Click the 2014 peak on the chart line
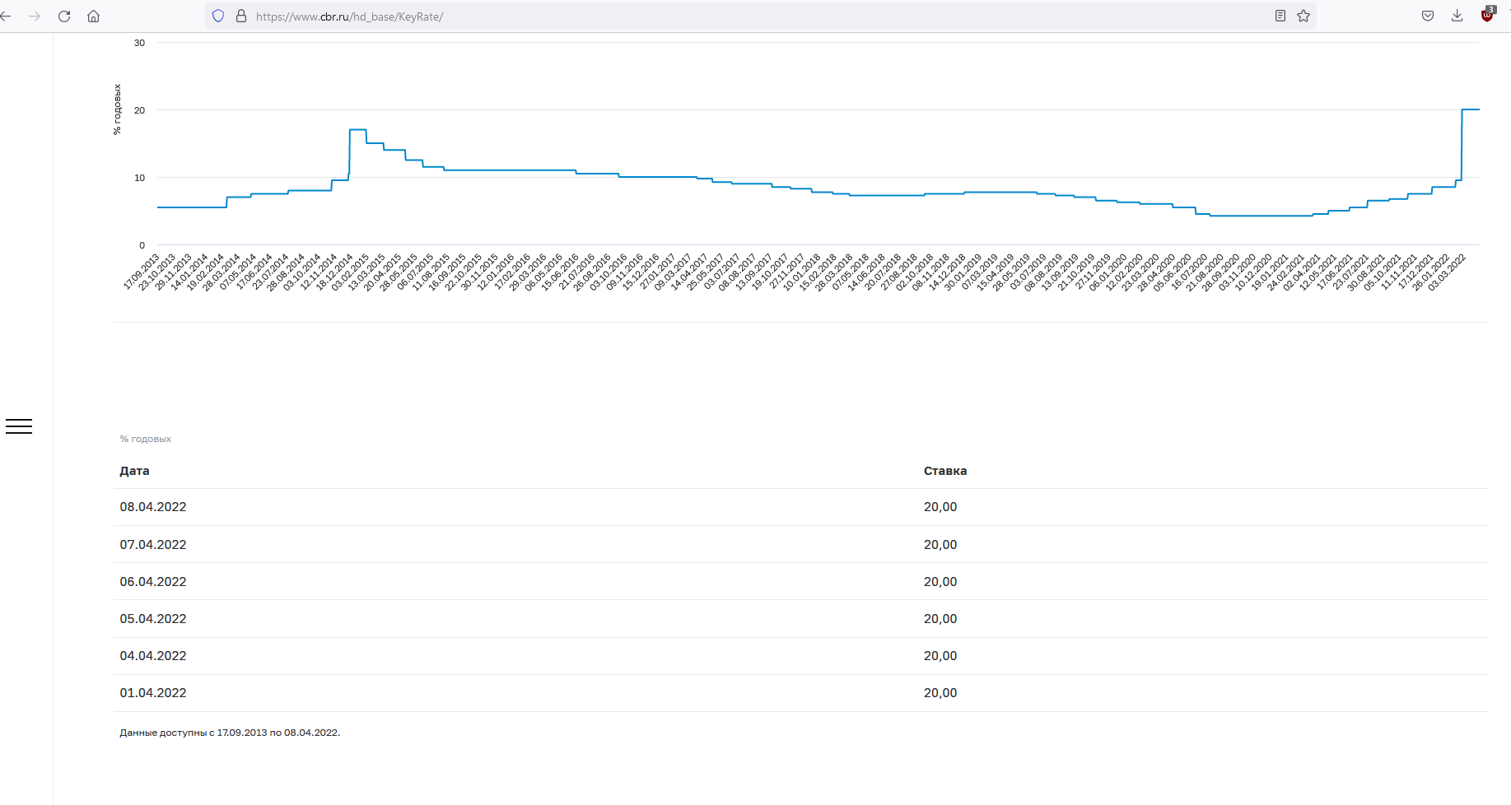This screenshot has width=1511, height=805. point(358,129)
